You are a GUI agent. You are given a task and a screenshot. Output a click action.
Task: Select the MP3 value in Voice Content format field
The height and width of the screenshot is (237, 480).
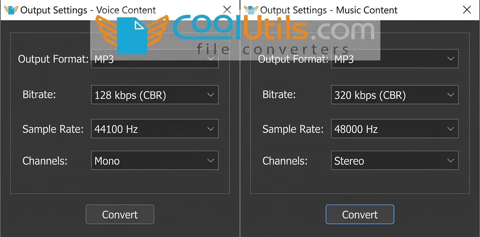point(104,58)
